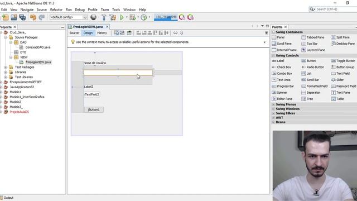357x201 pixels.
Task: Collapse the Source Packages tree node
Action: click(6, 37)
